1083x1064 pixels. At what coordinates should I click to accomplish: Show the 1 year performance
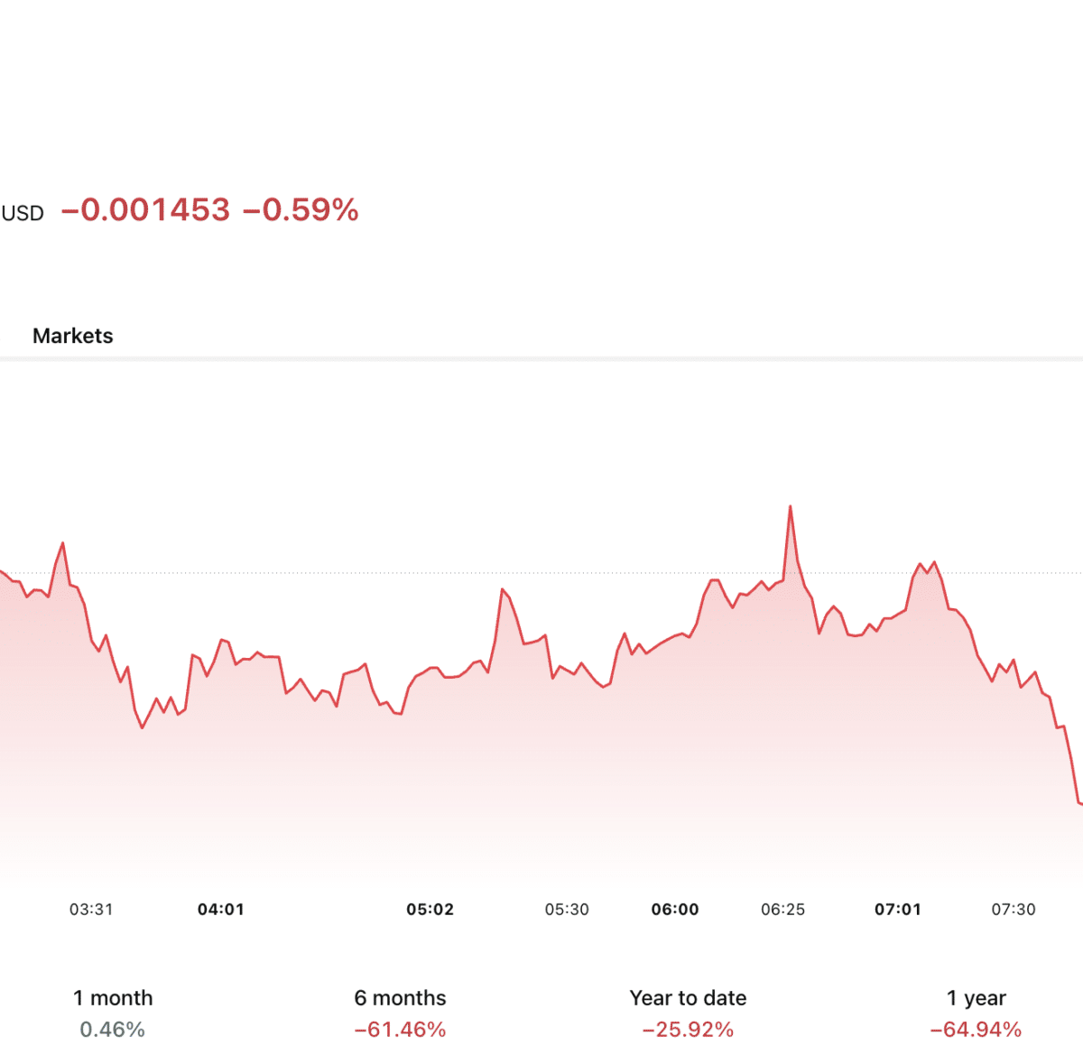(x=976, y=998)
